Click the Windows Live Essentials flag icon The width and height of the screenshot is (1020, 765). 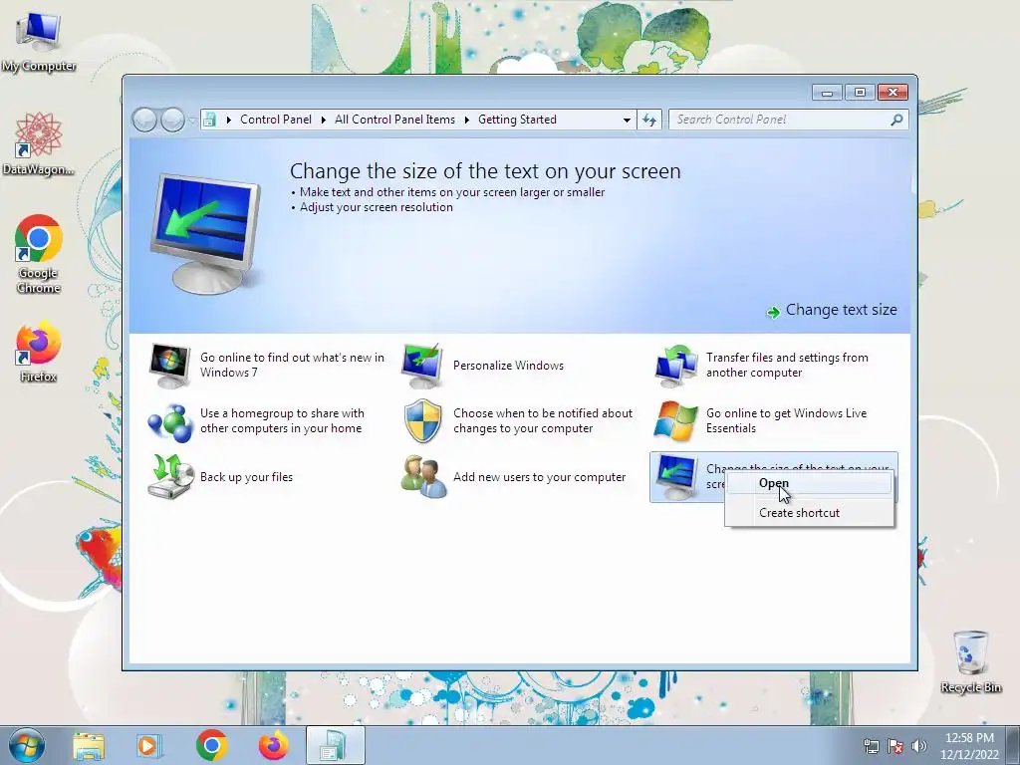click(675, 421)
